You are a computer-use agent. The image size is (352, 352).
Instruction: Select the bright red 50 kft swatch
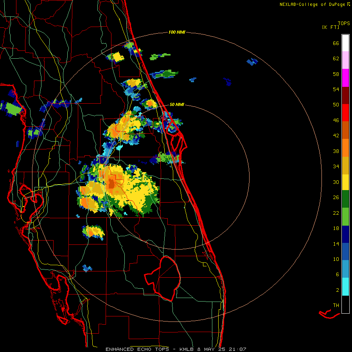point(345,113)
